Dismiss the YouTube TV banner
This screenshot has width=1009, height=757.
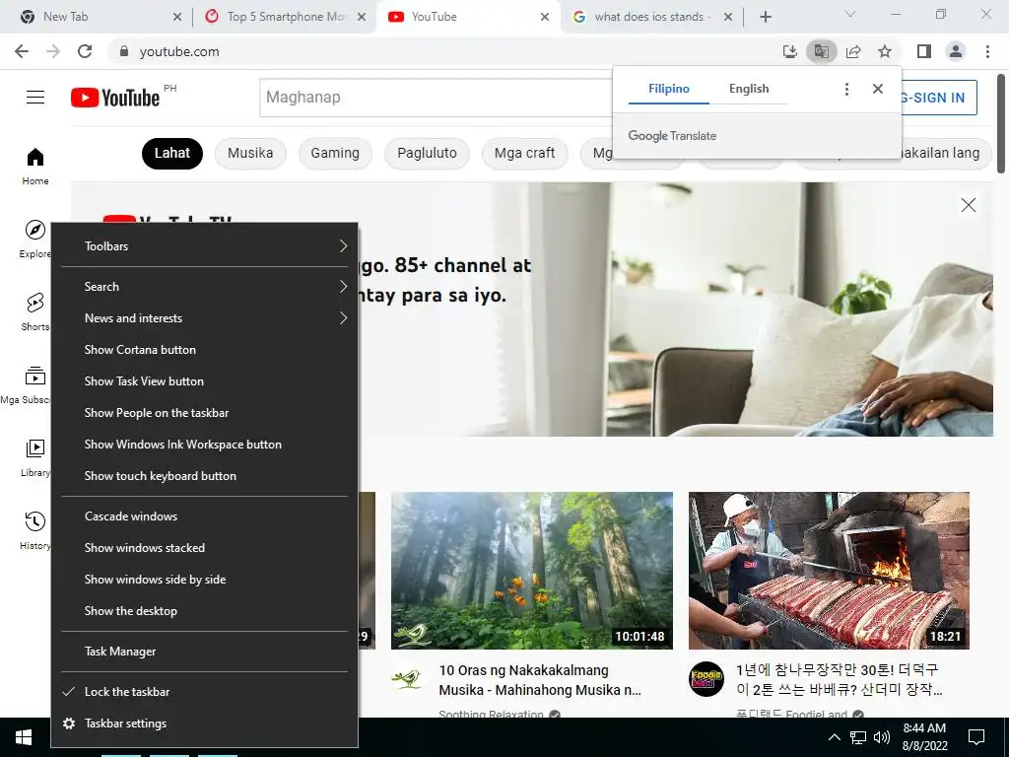[968, 205]
